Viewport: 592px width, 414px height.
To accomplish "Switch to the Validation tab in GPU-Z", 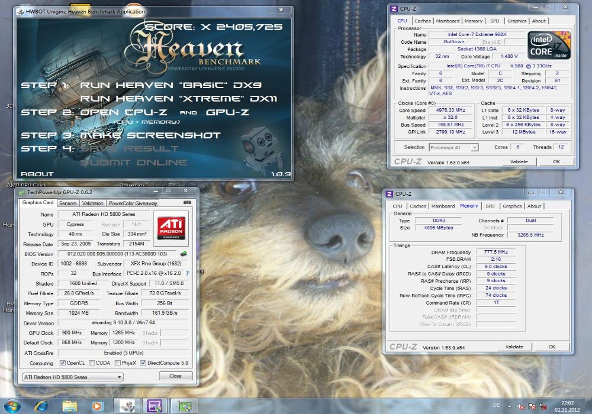I will 92,203.
